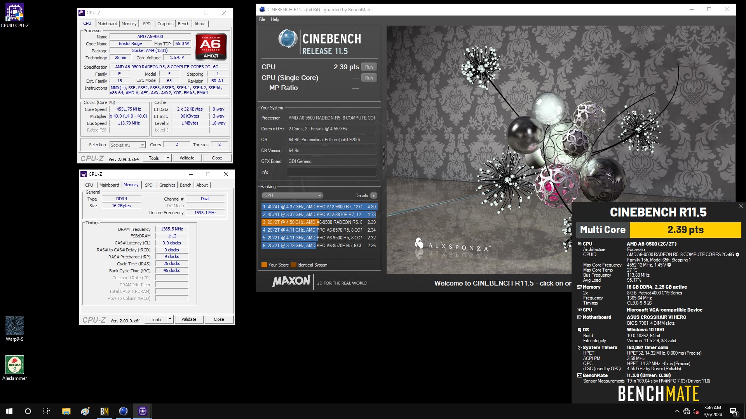Viewport: 746px width, 419px height.
Task: Select ranking entry A6-8570 R5 2.34
Action: click(x=319, y=230)
